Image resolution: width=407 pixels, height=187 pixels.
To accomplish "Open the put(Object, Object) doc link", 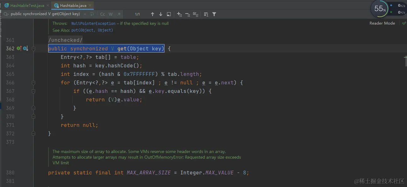I will click(92, 30).
